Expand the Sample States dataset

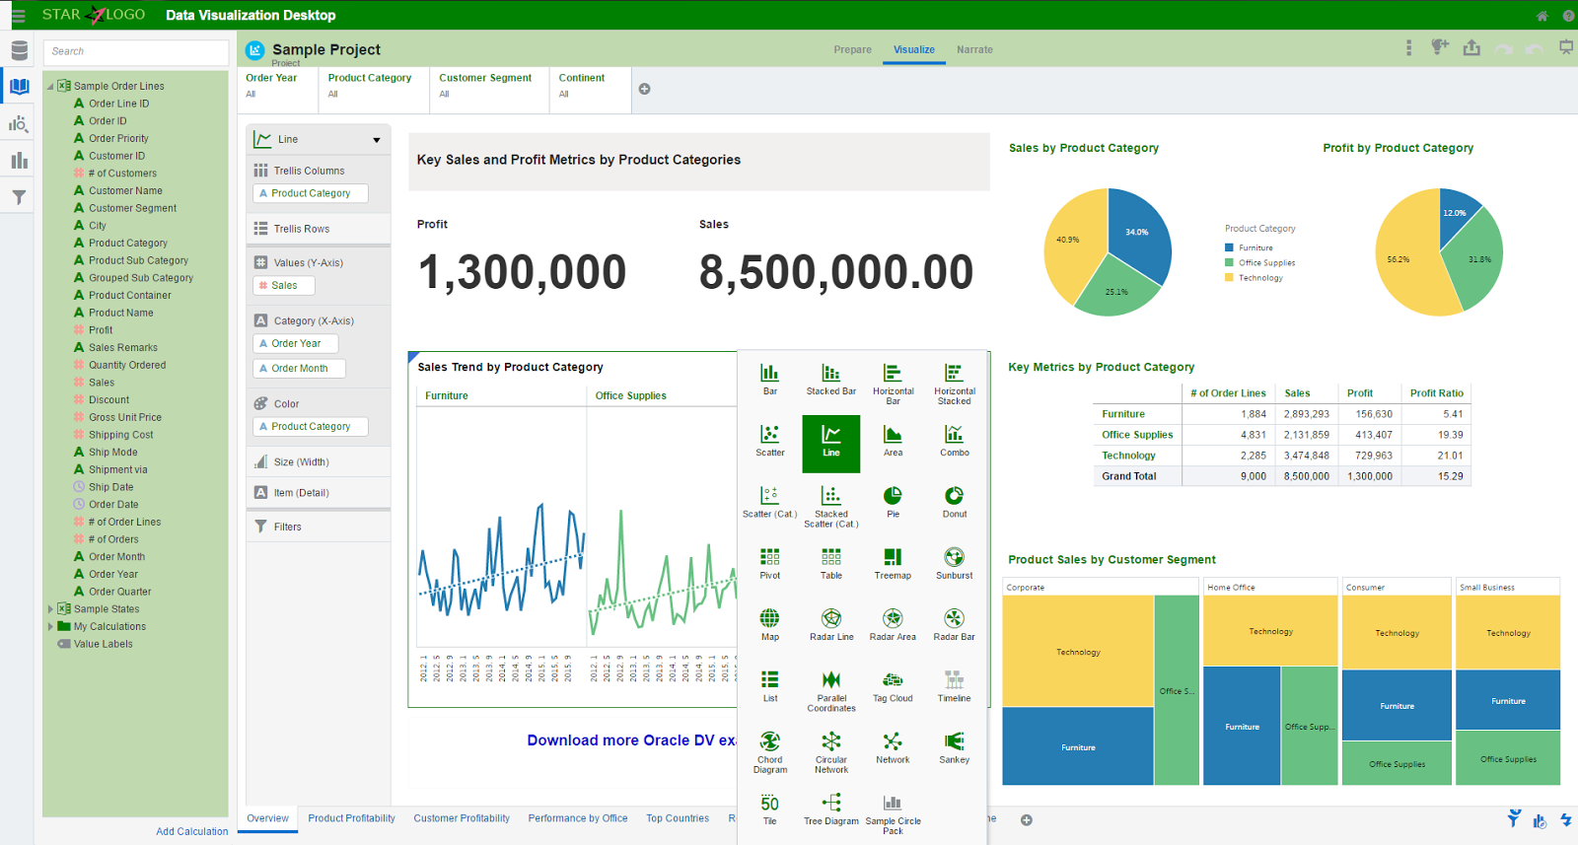(x=50, y=609)
